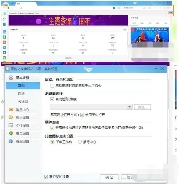Open 客服设置 in the sidebar
Screen dimensions: 179x184
pos(23,141)
